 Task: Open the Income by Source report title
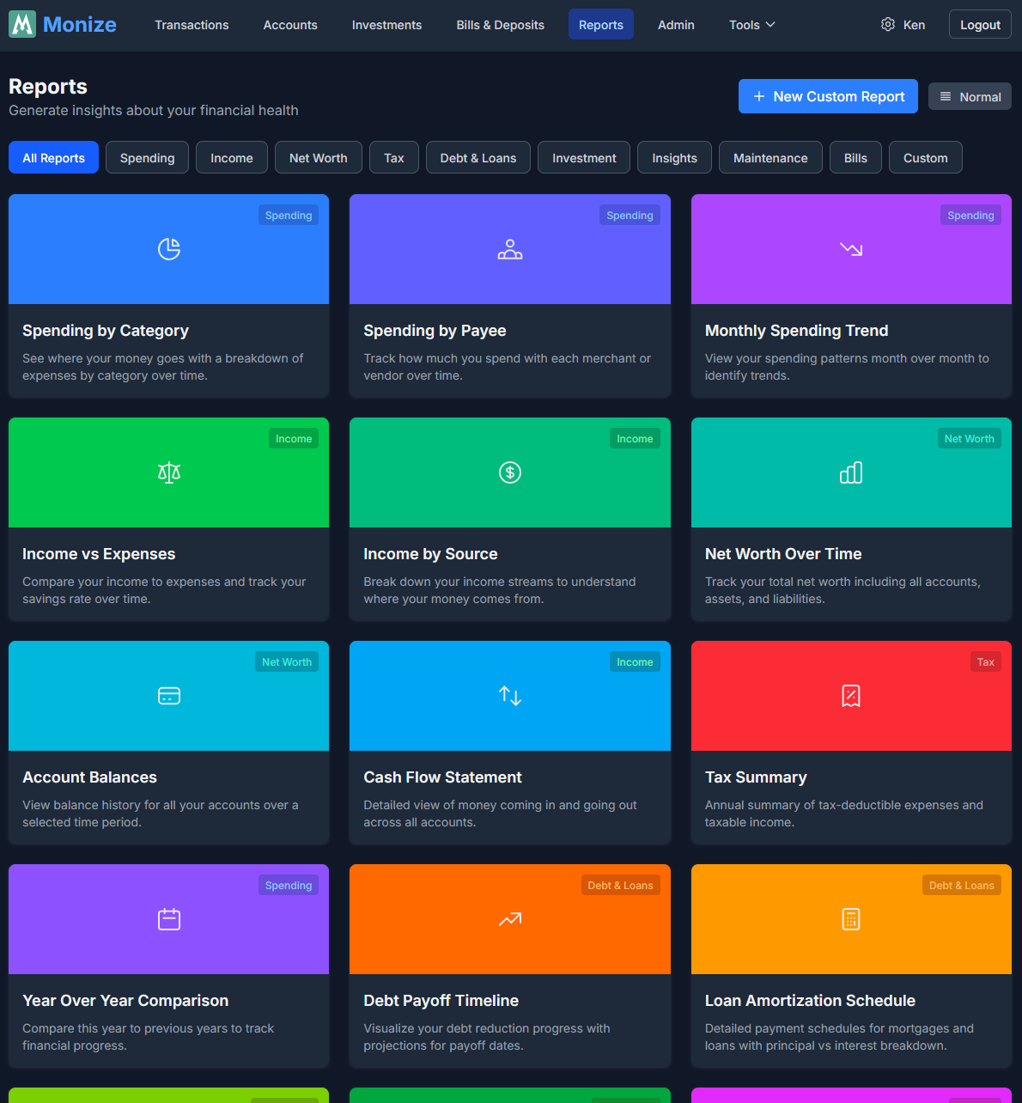click(x=430, y=554)
